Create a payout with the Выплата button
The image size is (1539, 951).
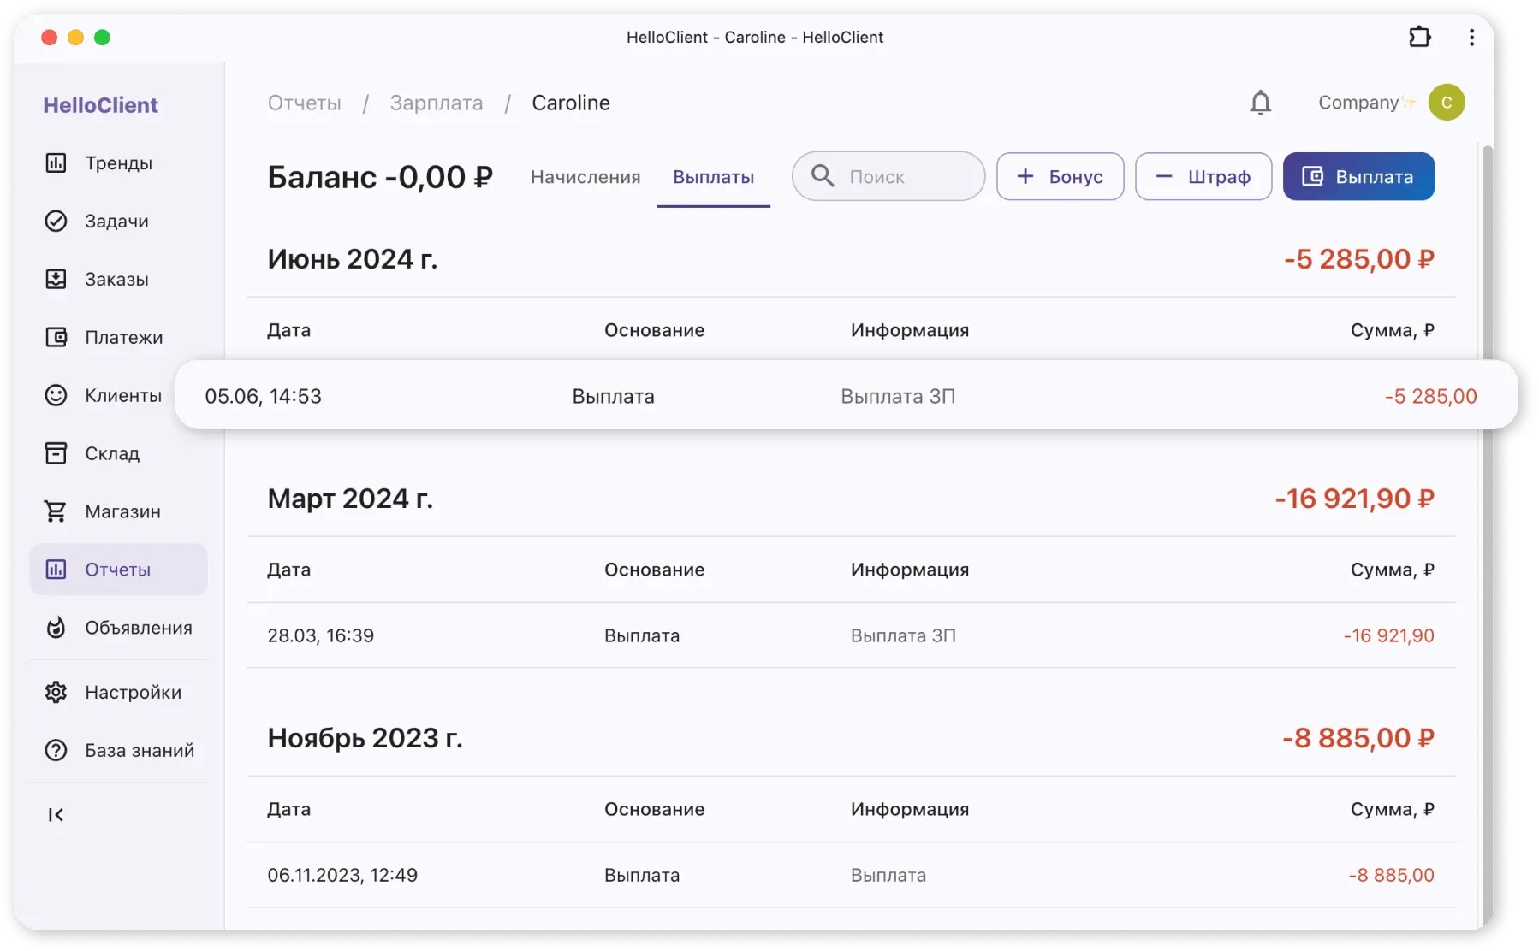[x=1358, y=176]
